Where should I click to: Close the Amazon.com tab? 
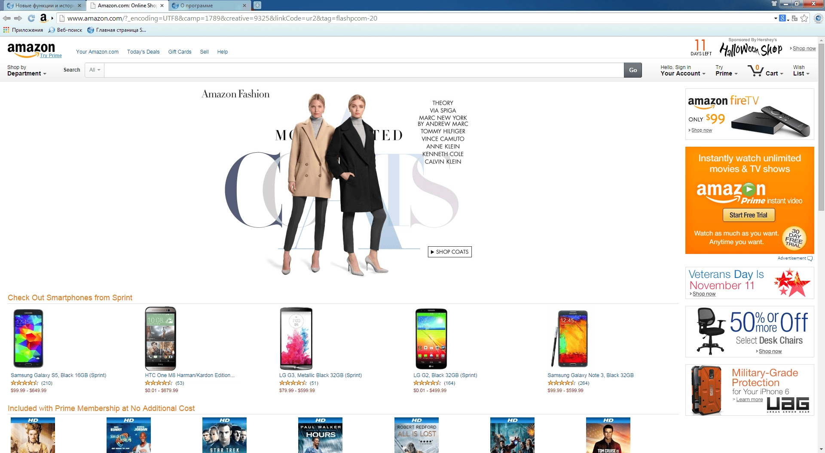click(162, 6)
